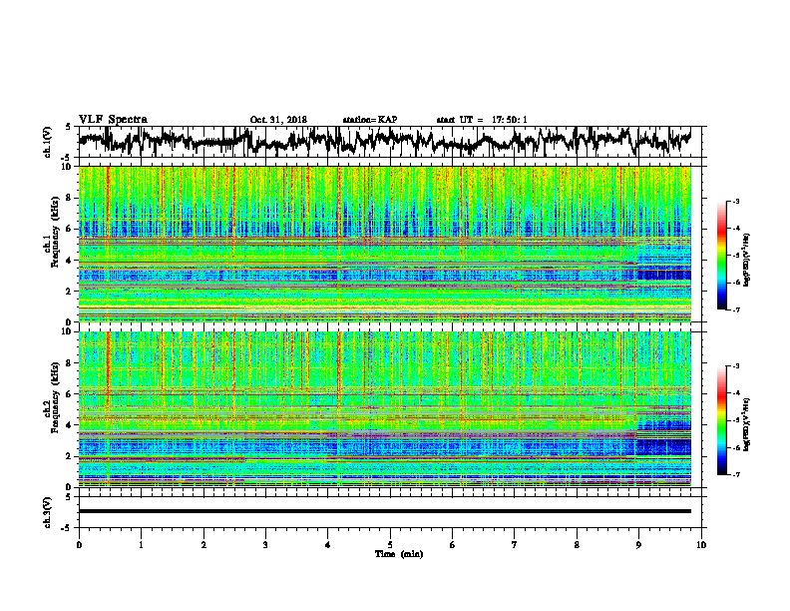
Task: Click the "4" kHz tick on ch.2 spectrogram
Action: 71,425
